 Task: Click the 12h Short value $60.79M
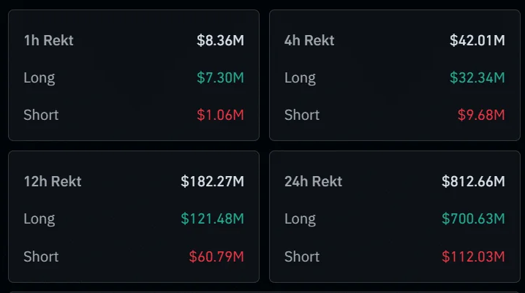(216, 256)
